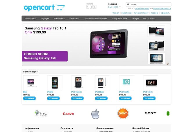Expand the Корзина cart dropdown arrow
The width and height of the screenshot is (186, 132).
pos(120,7)
